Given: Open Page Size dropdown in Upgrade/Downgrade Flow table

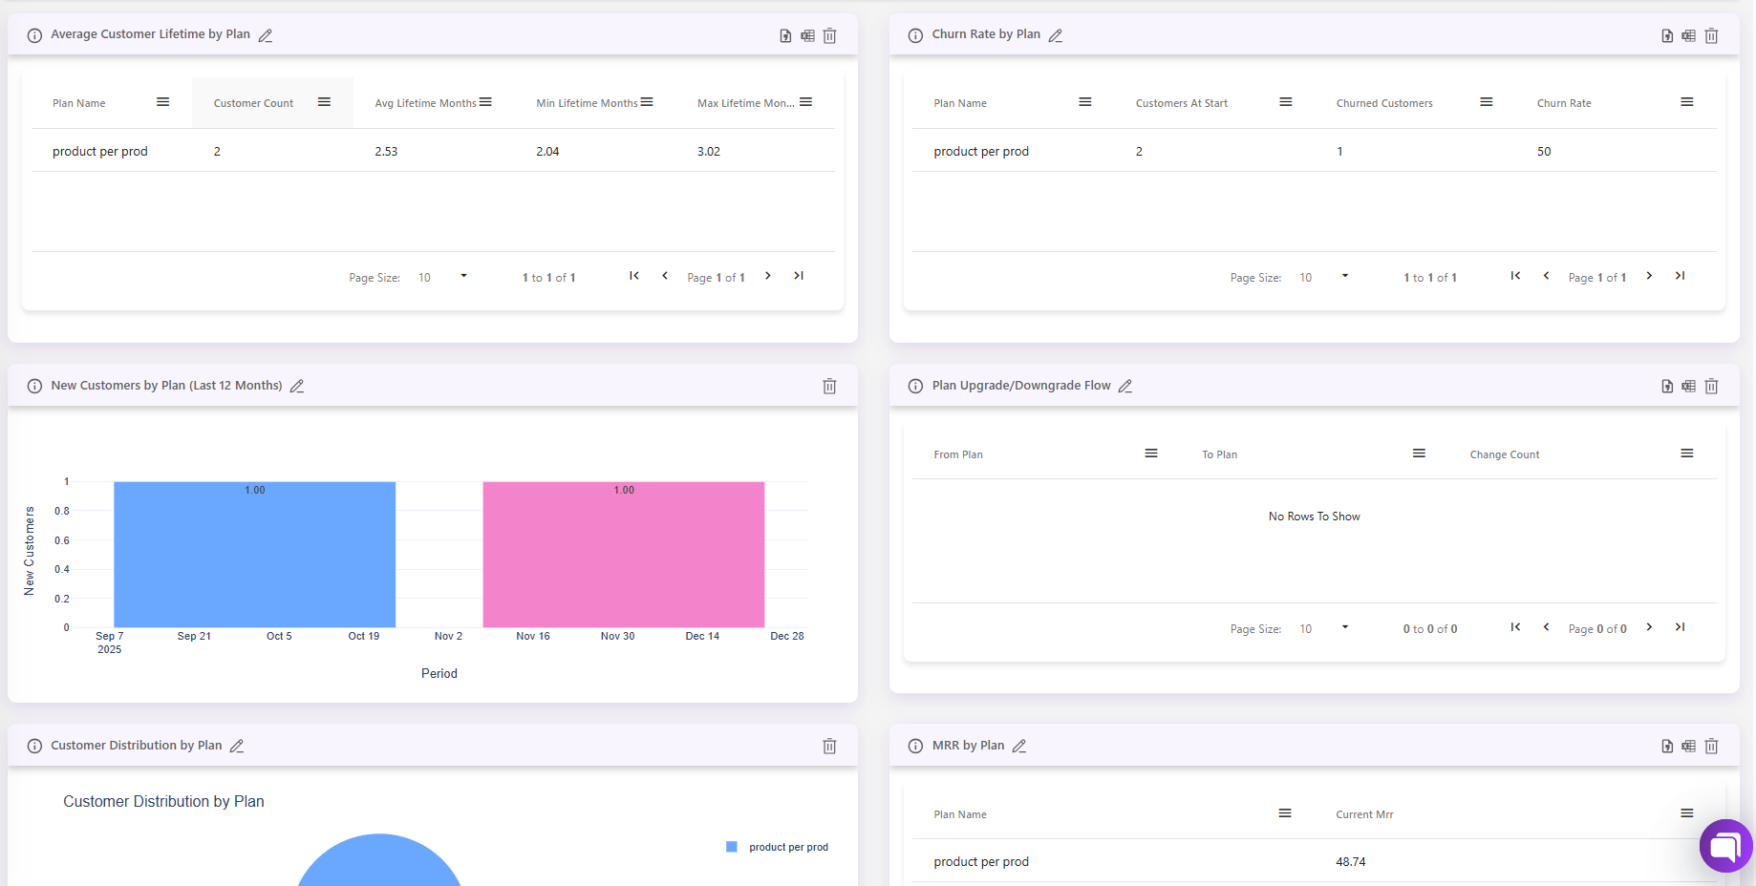Looking at the screenshot, I should tap(1323, 628).
